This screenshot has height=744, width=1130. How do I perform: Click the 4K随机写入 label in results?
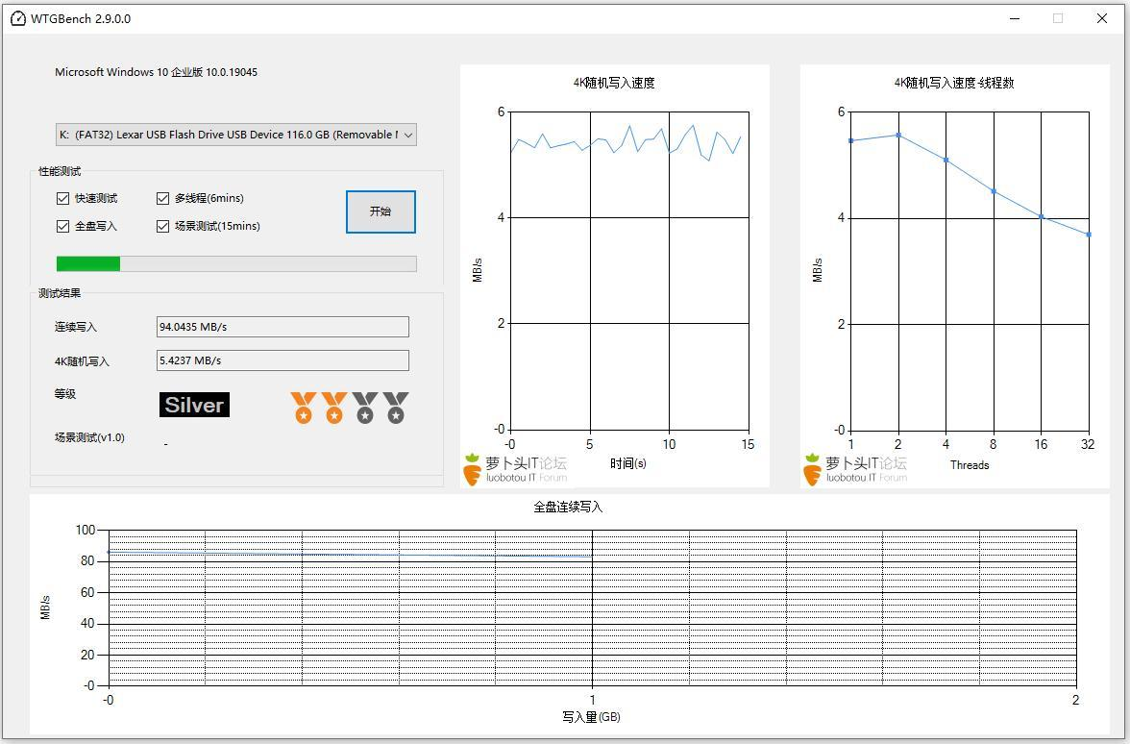[x=83, y=361]
